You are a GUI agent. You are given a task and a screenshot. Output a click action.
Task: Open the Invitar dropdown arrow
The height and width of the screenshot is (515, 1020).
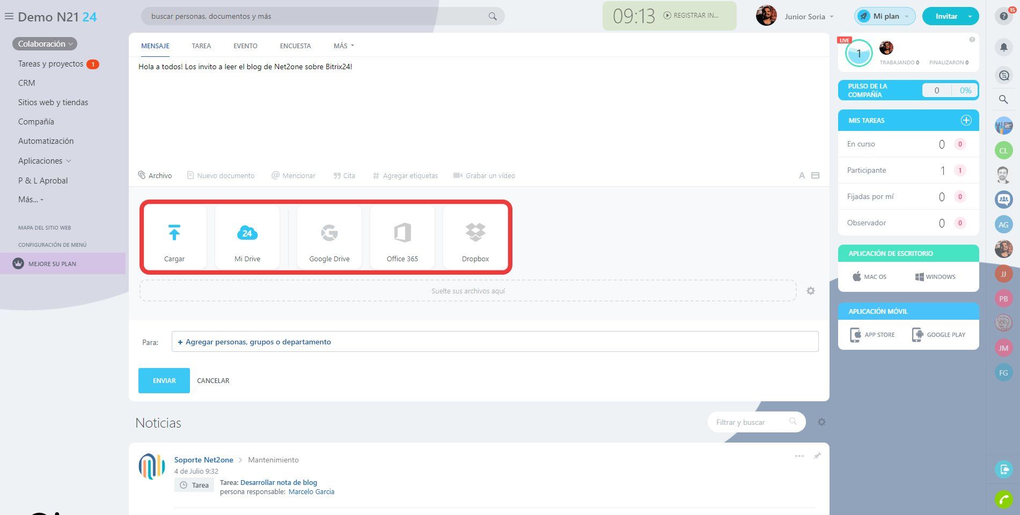pyautogui.click(x=970, y=16)
